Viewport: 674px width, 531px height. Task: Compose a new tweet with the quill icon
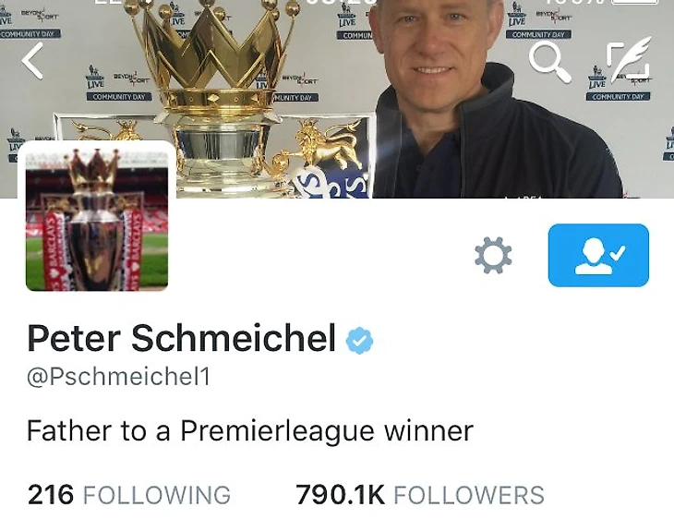coord(629,58)
